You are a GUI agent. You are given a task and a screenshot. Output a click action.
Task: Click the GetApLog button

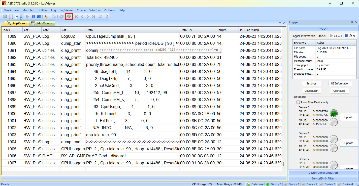click(x=339, y=91)
